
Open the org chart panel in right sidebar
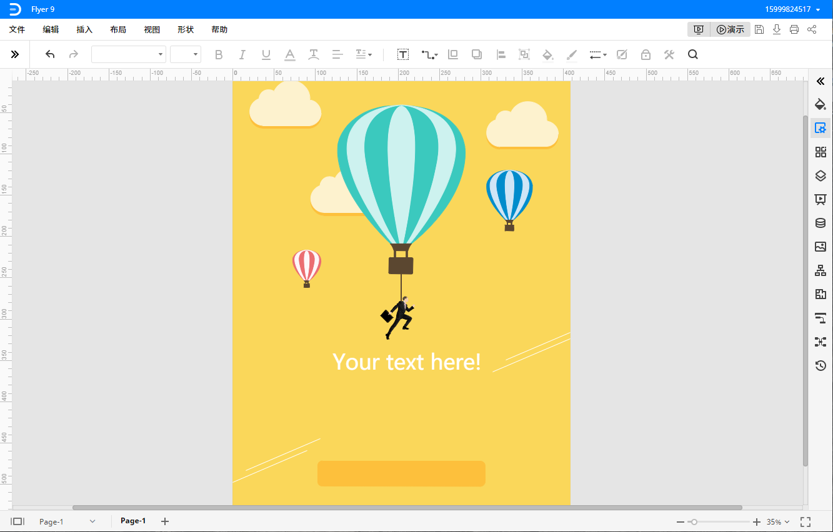click(x=821, y=270)
